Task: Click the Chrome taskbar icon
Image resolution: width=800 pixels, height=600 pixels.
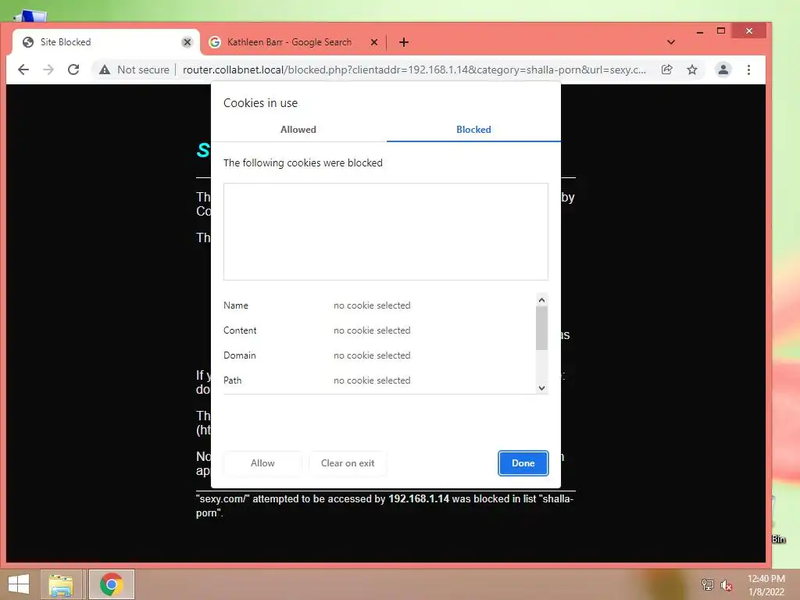Action: [111, 584]
